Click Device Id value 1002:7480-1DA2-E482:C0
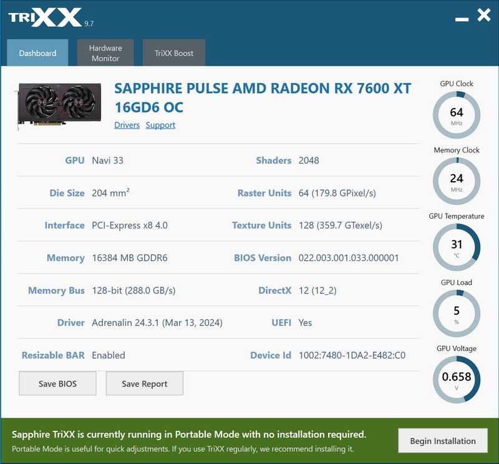The width and height of the screenshot is (499, 464). coord(352,355)
